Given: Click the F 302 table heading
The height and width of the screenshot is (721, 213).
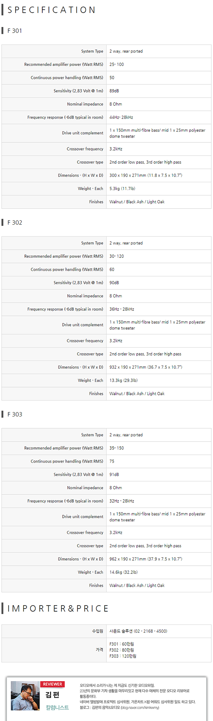Looking at the screenshot, I should (15, 222).
